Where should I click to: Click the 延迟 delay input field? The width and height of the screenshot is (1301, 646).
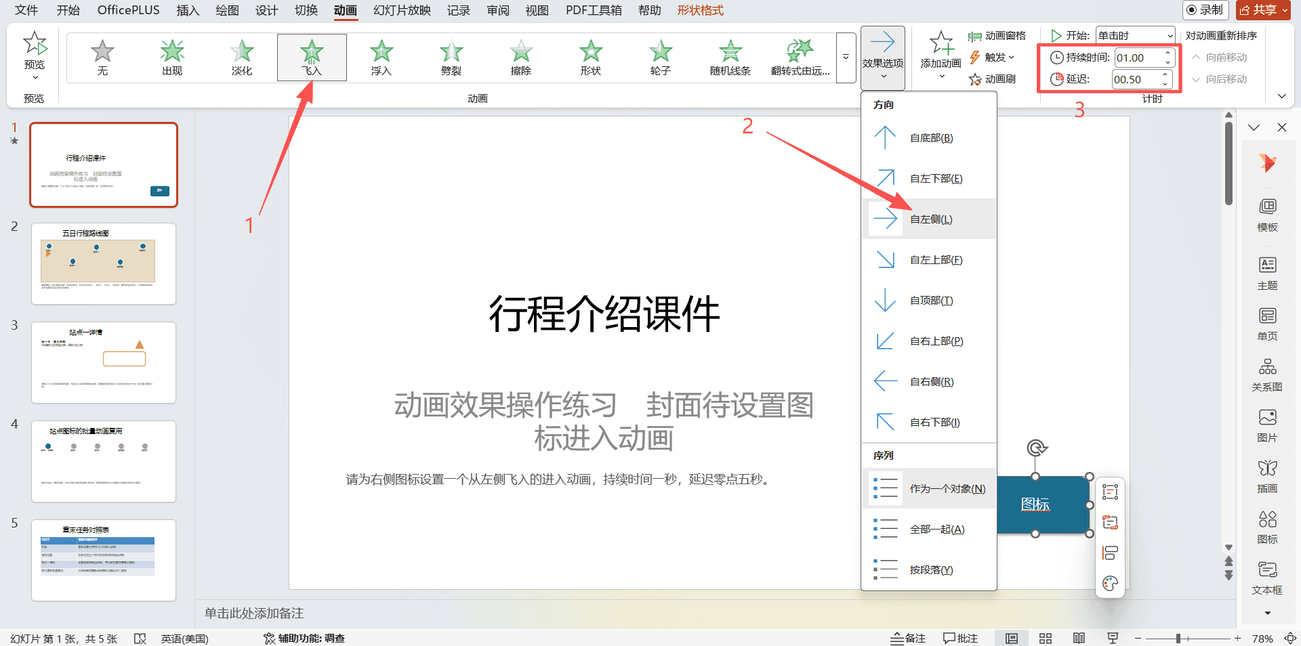(x=1136, y=79)
